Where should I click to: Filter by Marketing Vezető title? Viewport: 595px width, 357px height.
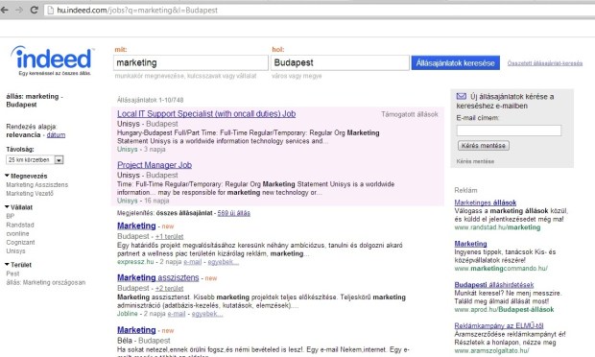coord(30,194)
